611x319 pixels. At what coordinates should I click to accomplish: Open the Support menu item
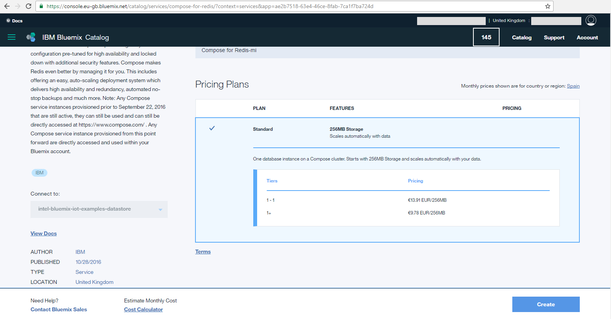[554, 37]
